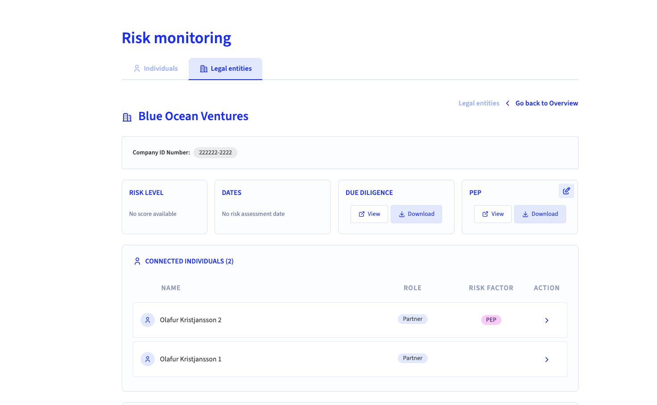This screenshot has width=657, height=405.
Task: Select the name Olafur Kristjansson 2
Action: tap(190, 320)
